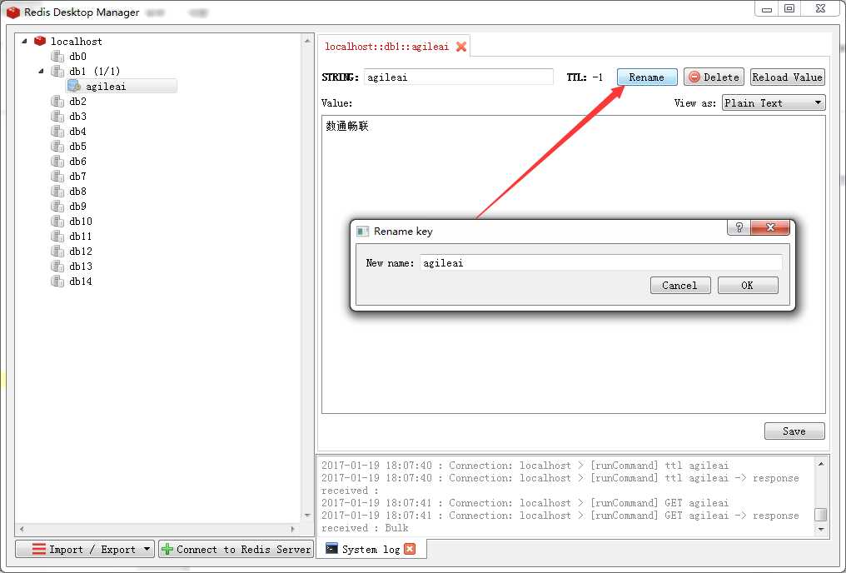Click the Reload Value button

pyautogui.click(x=787, y=77)
